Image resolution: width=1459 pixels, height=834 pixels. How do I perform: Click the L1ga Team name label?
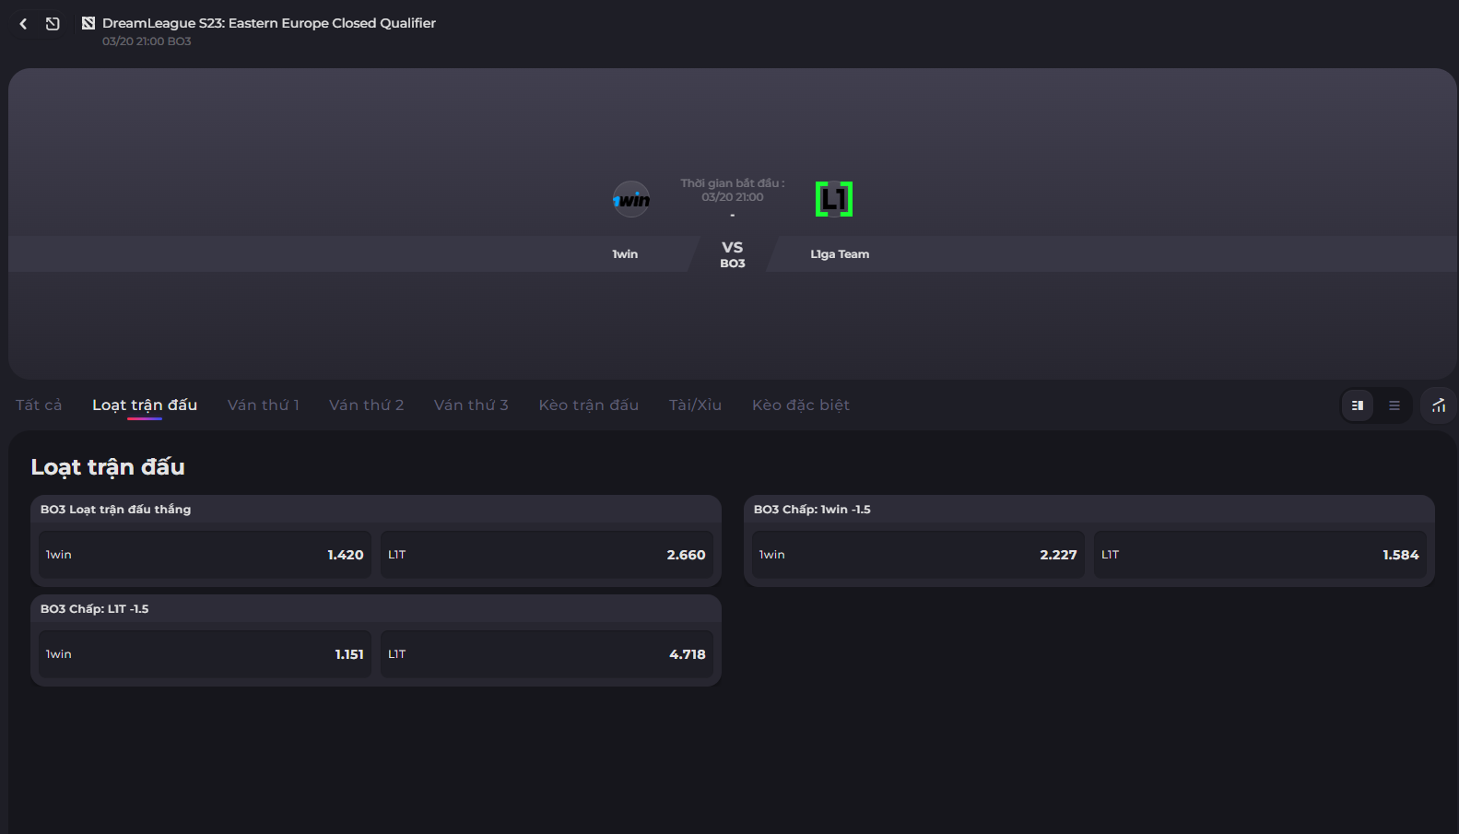(840, 254)
